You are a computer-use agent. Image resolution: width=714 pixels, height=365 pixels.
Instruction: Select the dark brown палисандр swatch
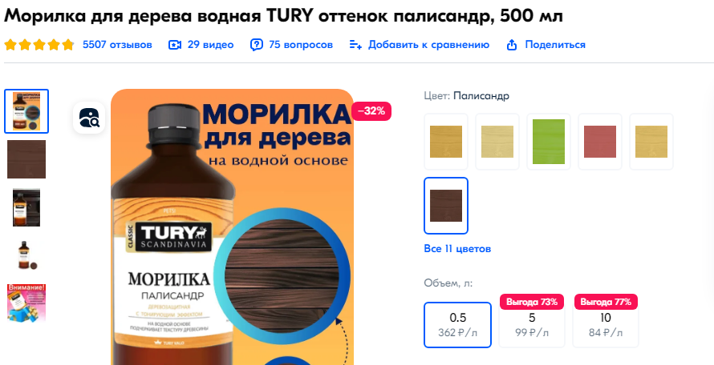coord(446,206)
